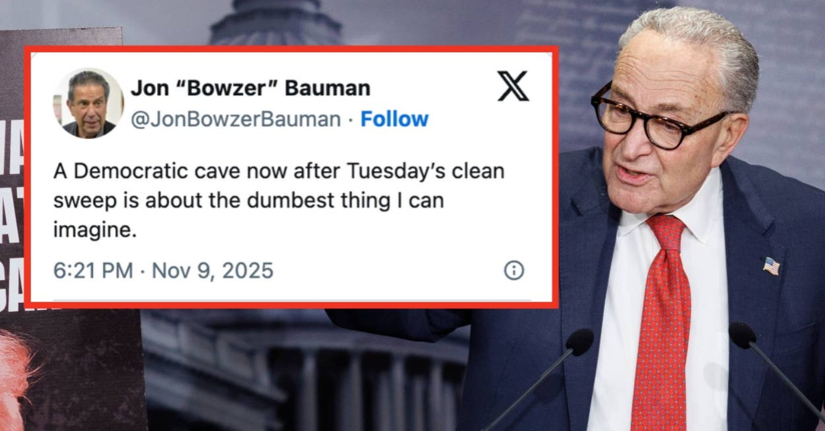Click the American flag lapel pin

[x=772, y=266]
